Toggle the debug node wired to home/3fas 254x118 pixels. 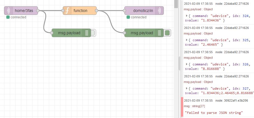[x=93, y=33]
